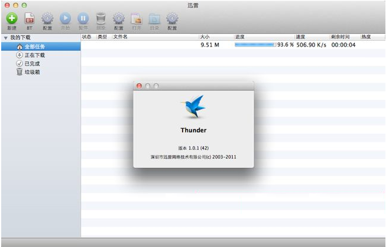
Task: Click the 正在下载 download arrow icon
Action: pyautogui.click(x=20, y=55)
